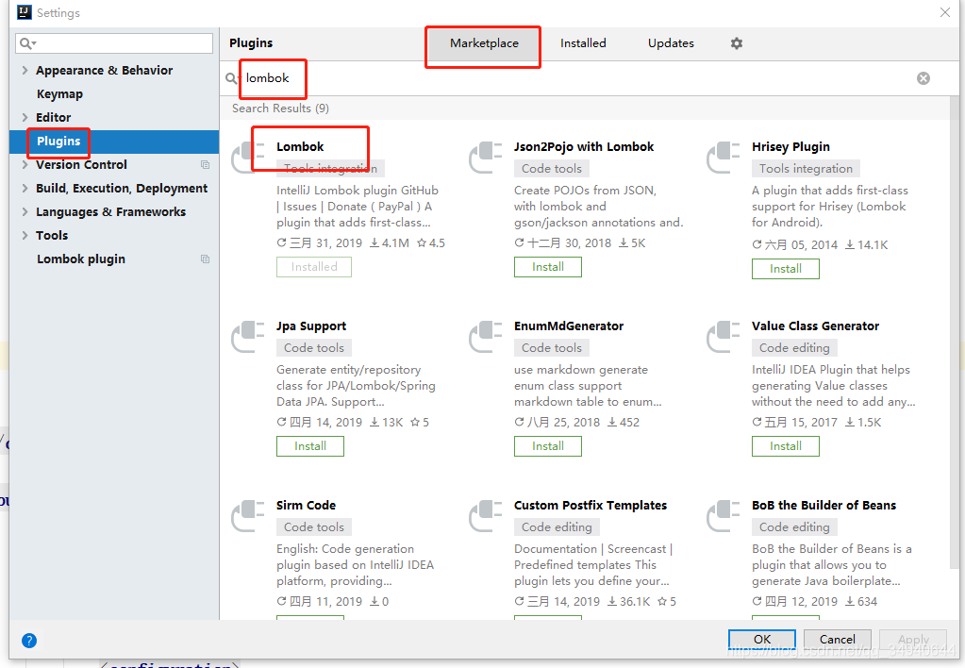Open the Sirm Code title
This screenshot has height=668, width=965.
click(306, 505)
